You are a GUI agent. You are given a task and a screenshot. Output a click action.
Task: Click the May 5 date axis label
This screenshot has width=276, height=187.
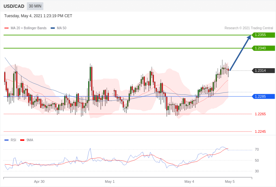pos(230,181)
